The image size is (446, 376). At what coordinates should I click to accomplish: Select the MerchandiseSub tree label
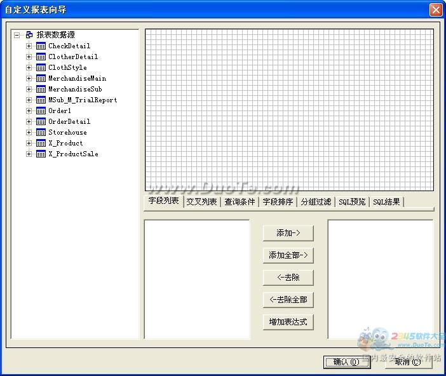[x=75, y=89]
